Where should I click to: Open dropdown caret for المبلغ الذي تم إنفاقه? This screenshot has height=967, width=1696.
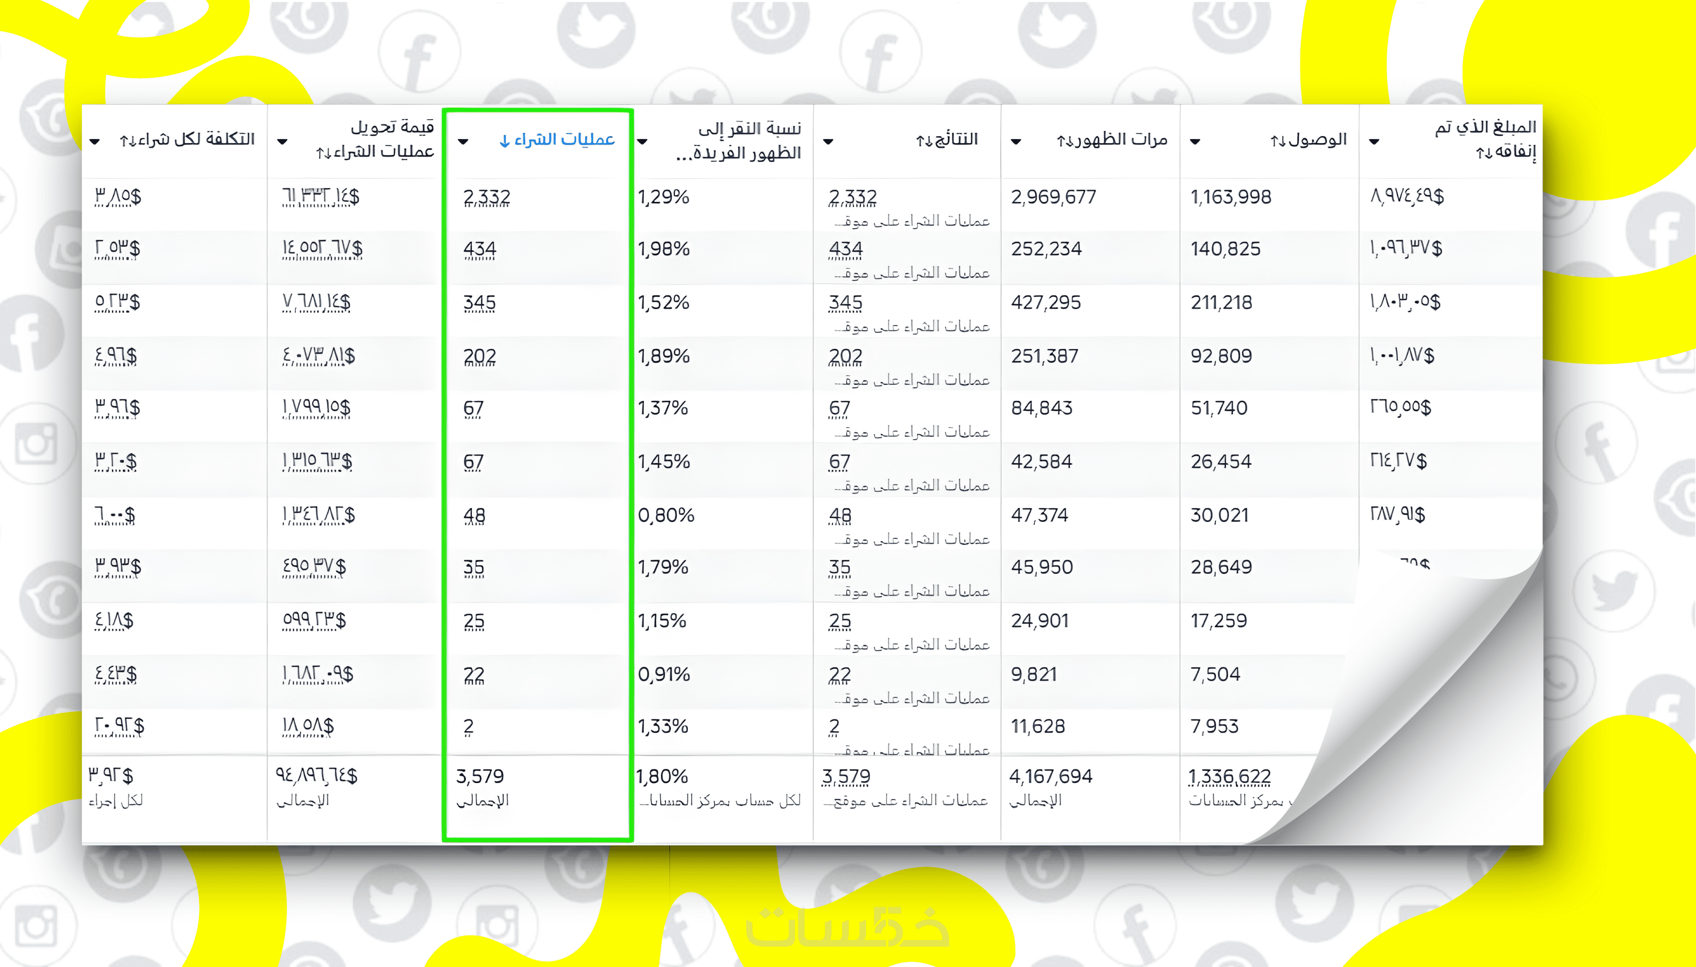pyautogui.click(x=1374, y=142)
